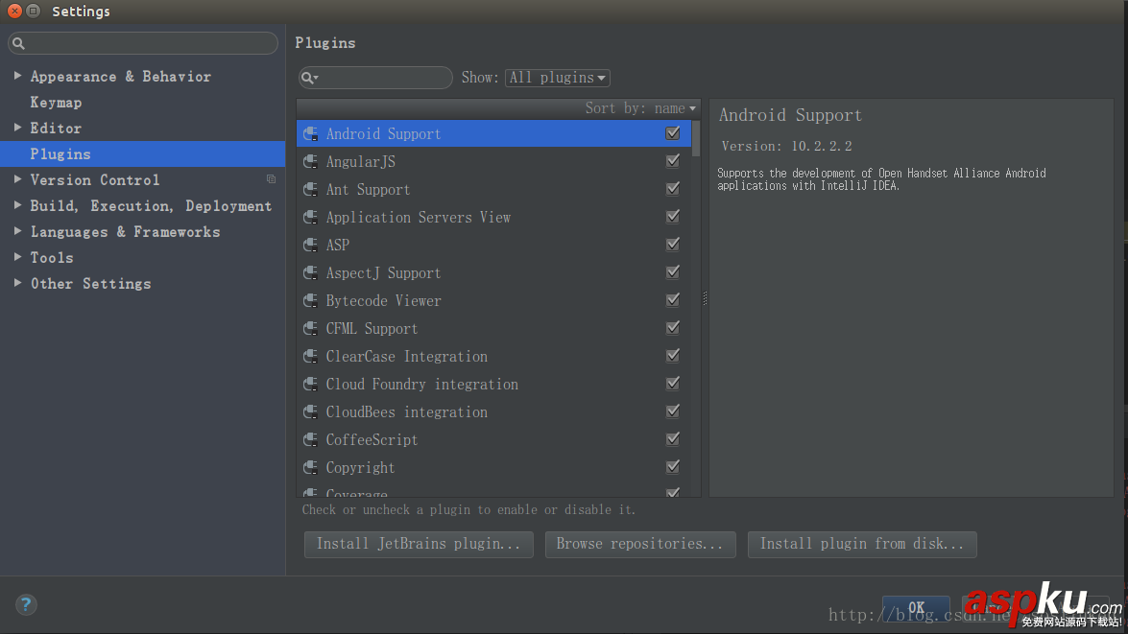Click the Version Control per-project settings icon
1128x634 pixels.
point(271,179)
